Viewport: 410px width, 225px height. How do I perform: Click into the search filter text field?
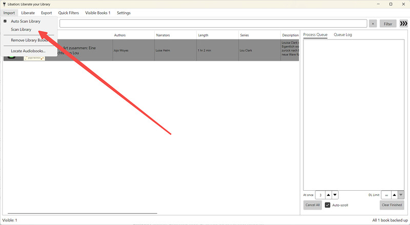[213, 24]
